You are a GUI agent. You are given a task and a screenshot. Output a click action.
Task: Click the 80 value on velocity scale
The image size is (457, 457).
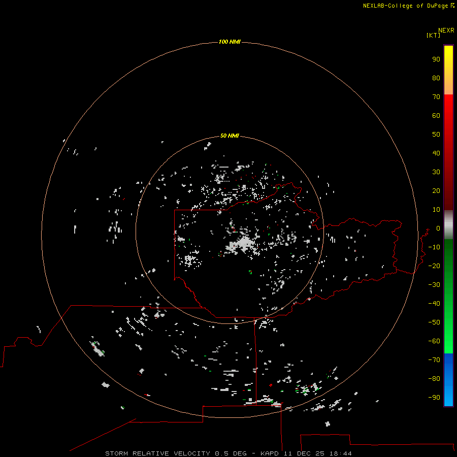(x=436, y=78)
